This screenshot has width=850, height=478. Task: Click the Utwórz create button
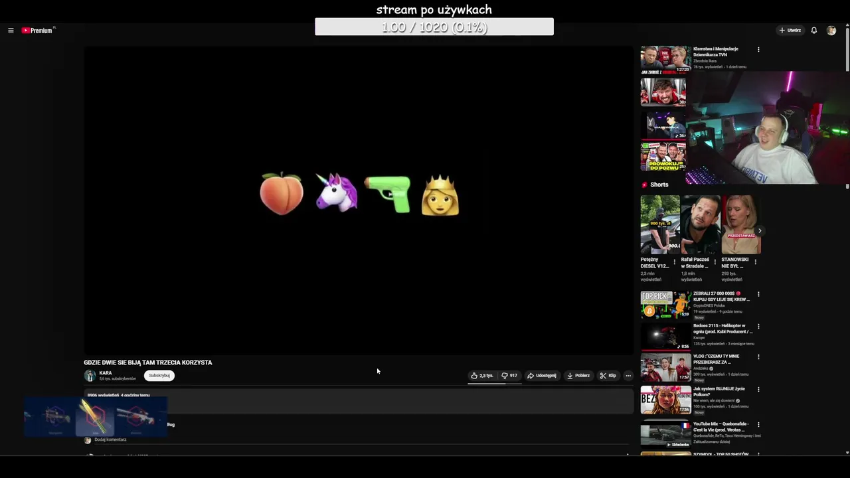click(x=790, y=31)
